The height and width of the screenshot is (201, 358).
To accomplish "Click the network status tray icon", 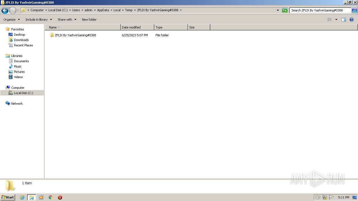I will (x=325, y=197).
